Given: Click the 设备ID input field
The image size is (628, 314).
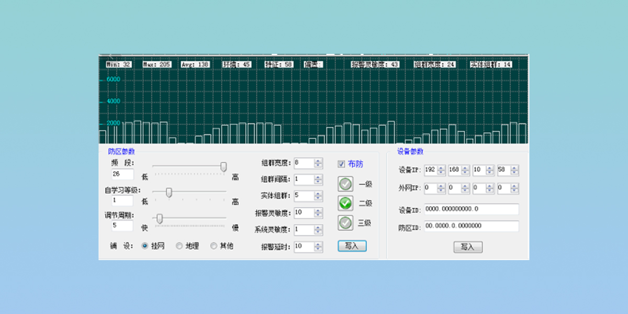Looking at the screenshot, I should 471,209.
